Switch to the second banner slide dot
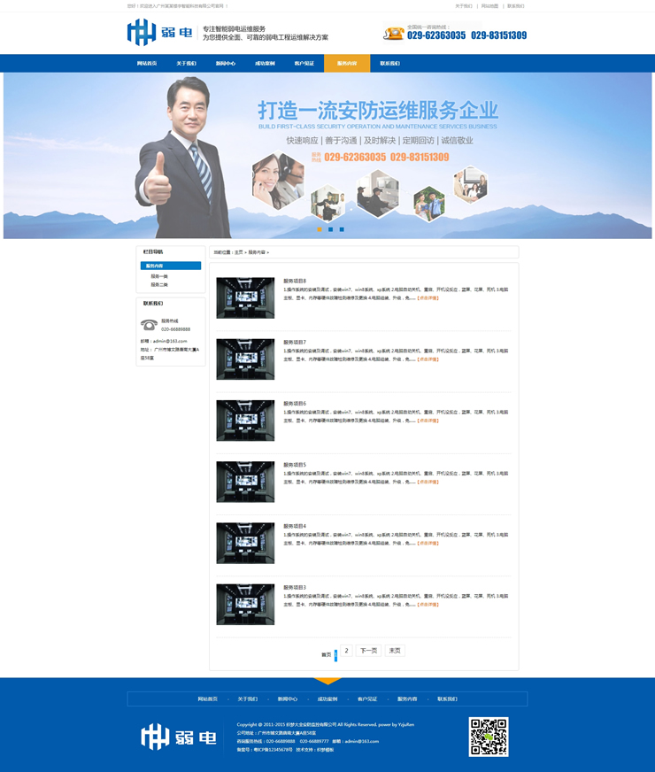The image size is (655, 772). point(331,229)
